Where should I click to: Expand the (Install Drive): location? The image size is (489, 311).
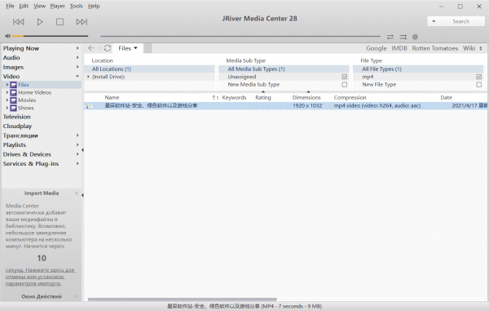pos(88,77)
